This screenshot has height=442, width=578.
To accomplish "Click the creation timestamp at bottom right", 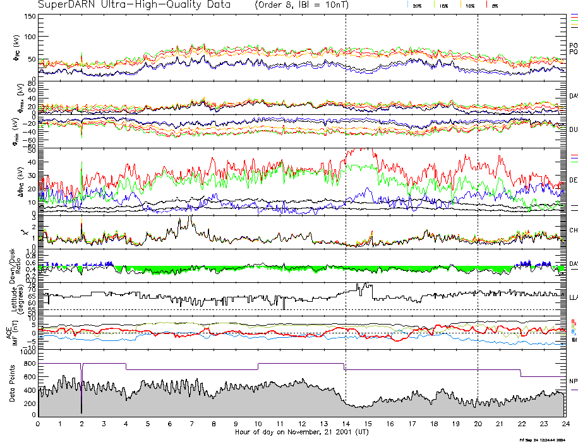I will 546,439.
